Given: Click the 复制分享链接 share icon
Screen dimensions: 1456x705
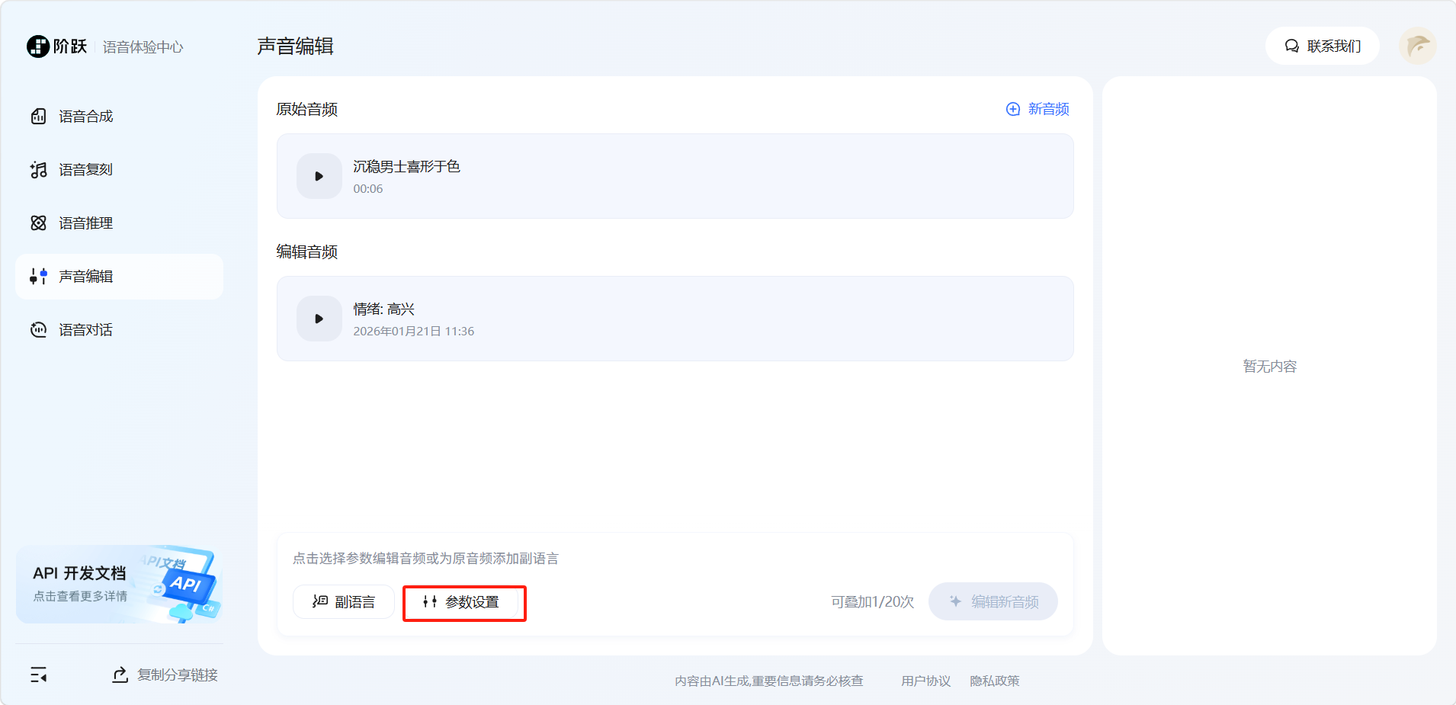Looking at the screenshot, I should [x=120, y=675].
